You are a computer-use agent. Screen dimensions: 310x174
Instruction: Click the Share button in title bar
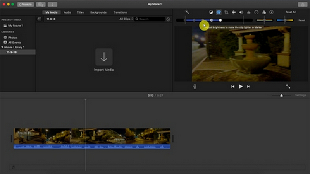pos(303,4)
